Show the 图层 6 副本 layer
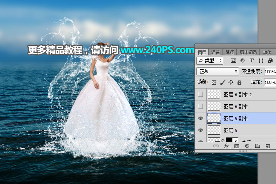This screenshot has width=276, height=184. 201,106
